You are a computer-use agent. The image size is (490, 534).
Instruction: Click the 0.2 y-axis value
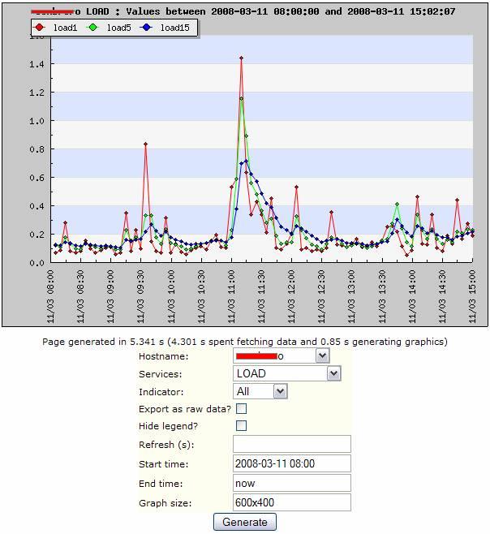(37, 235)
